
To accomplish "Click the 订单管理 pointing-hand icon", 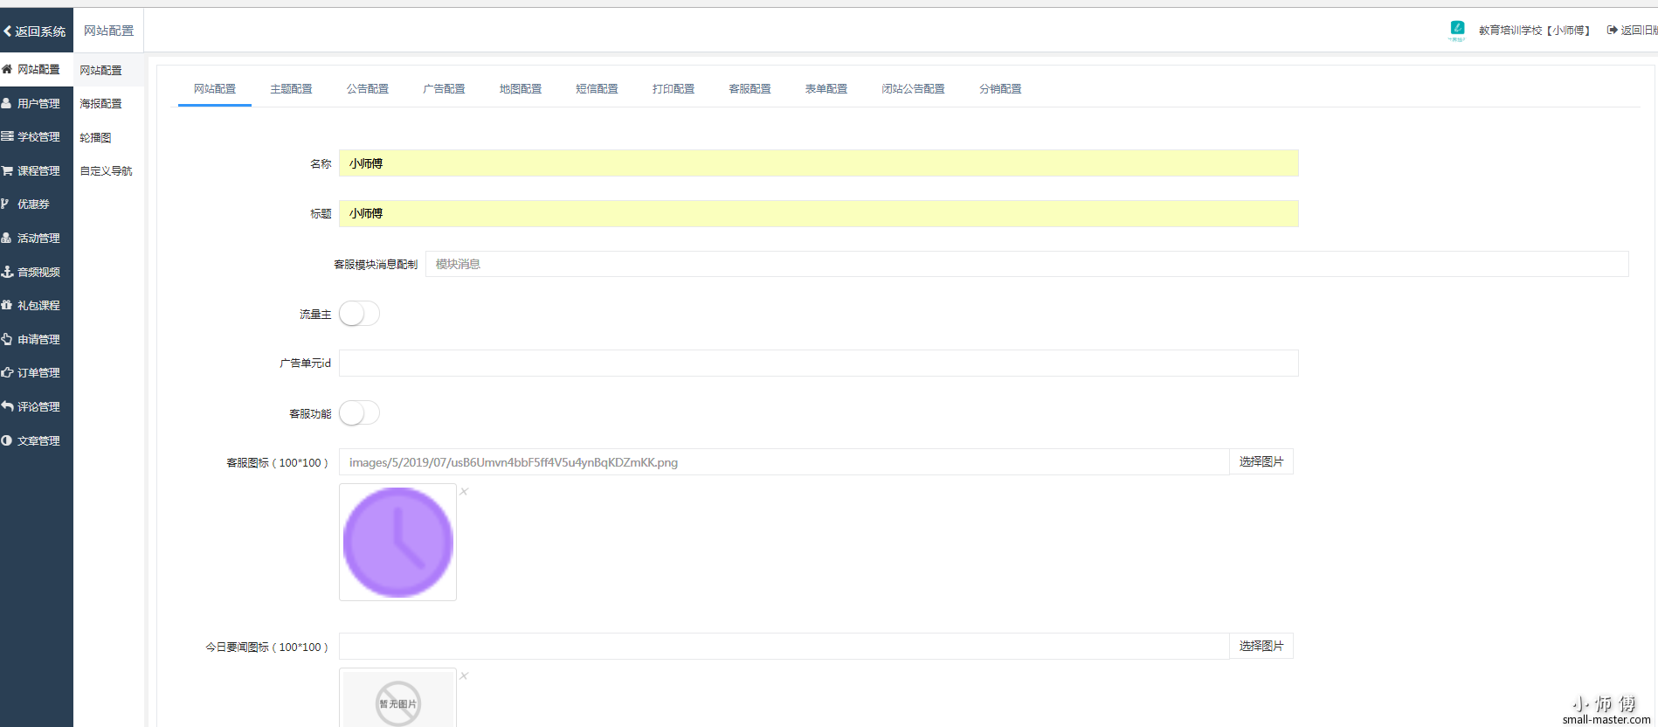I will click(7, 372).
